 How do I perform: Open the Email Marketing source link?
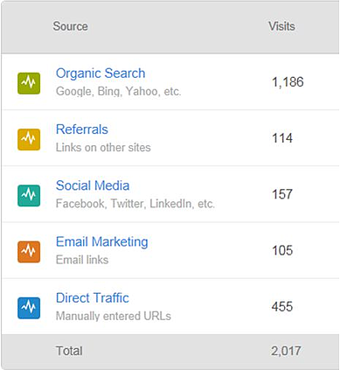click(102, 242)
